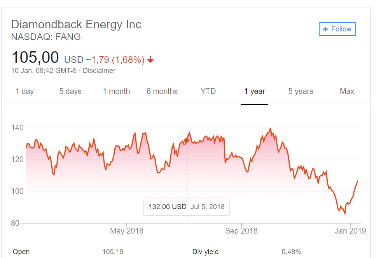Click the May 2018 axis marker
This screenshot has height=258, width=388.
pos(127,230)
